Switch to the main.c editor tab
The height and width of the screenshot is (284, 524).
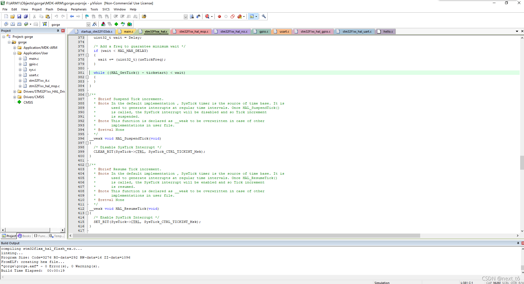click(126, 32)
